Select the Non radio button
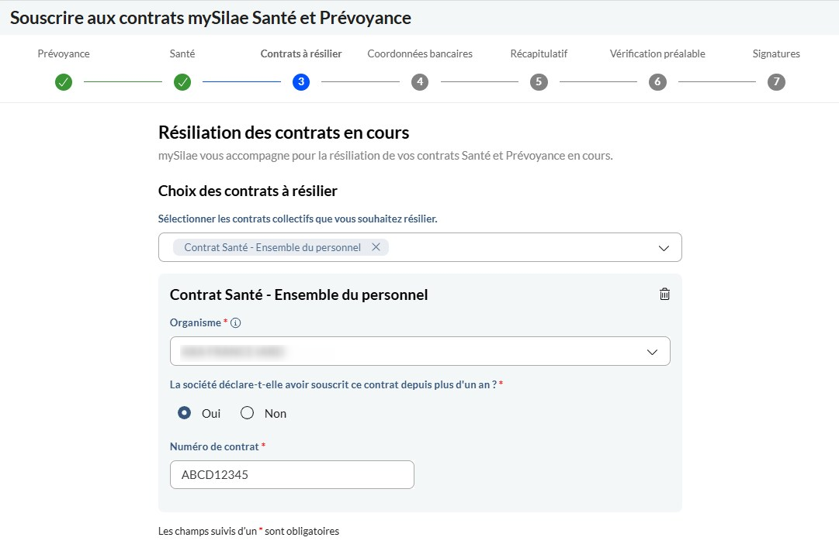 pyautogui.click(x=248, y=413)
